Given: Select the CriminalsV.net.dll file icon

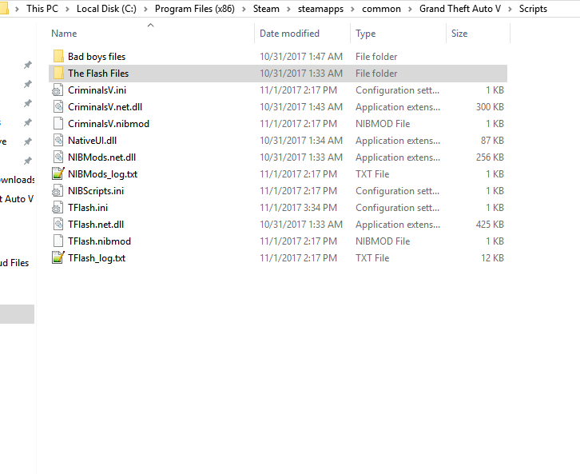Looking at the screenshot, I should pos(58,106).
